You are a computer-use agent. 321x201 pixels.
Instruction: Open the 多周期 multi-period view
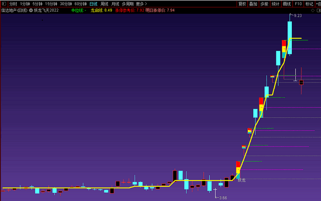pyautogui.click(x=128, y=4)
